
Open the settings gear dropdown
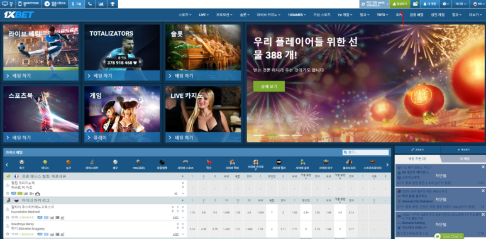pos(446,4)
